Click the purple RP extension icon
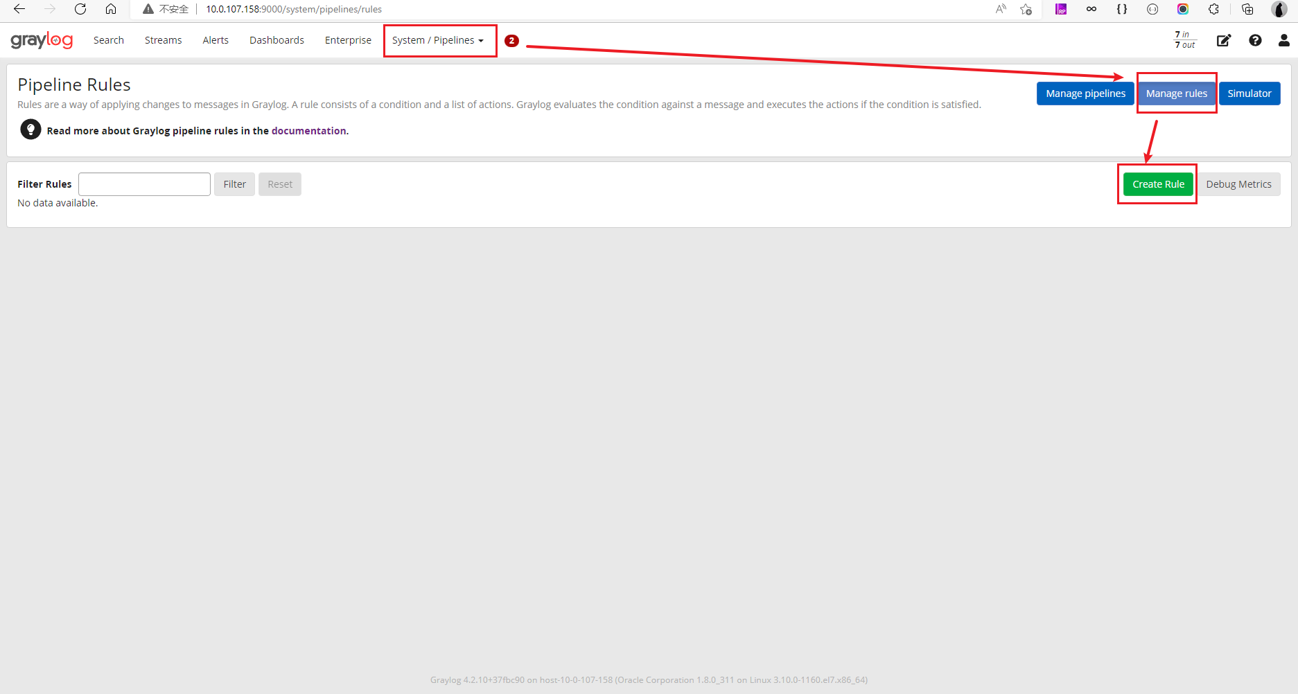 point(1061,9)
